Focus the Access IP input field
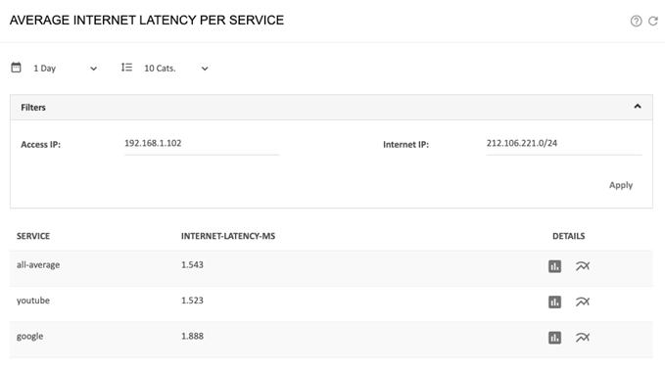 pyautogui.click(x=202, y=144)
